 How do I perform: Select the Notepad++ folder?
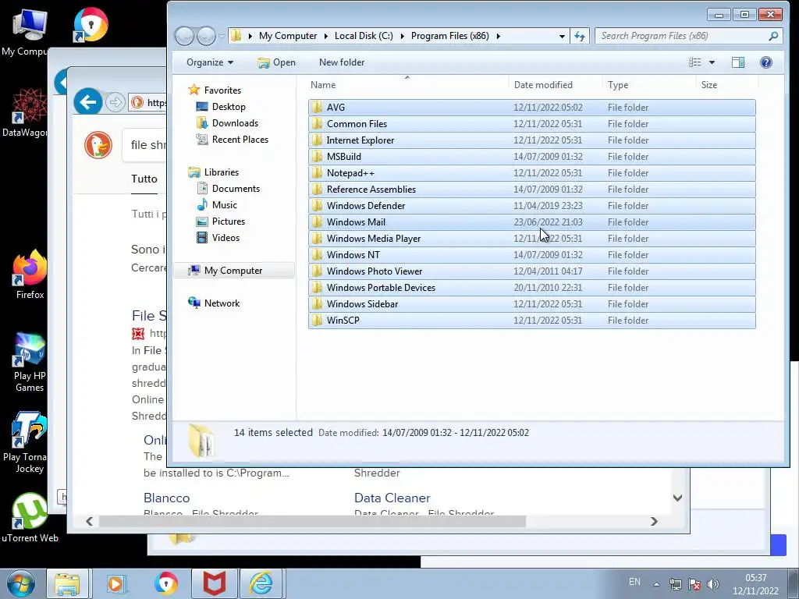coord(531,172)
